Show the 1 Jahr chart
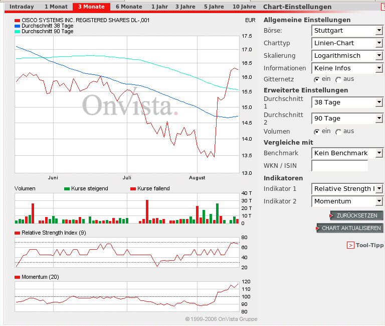Image resolution: width=385 pixels, height=326 pixels. tap(159, 7)
